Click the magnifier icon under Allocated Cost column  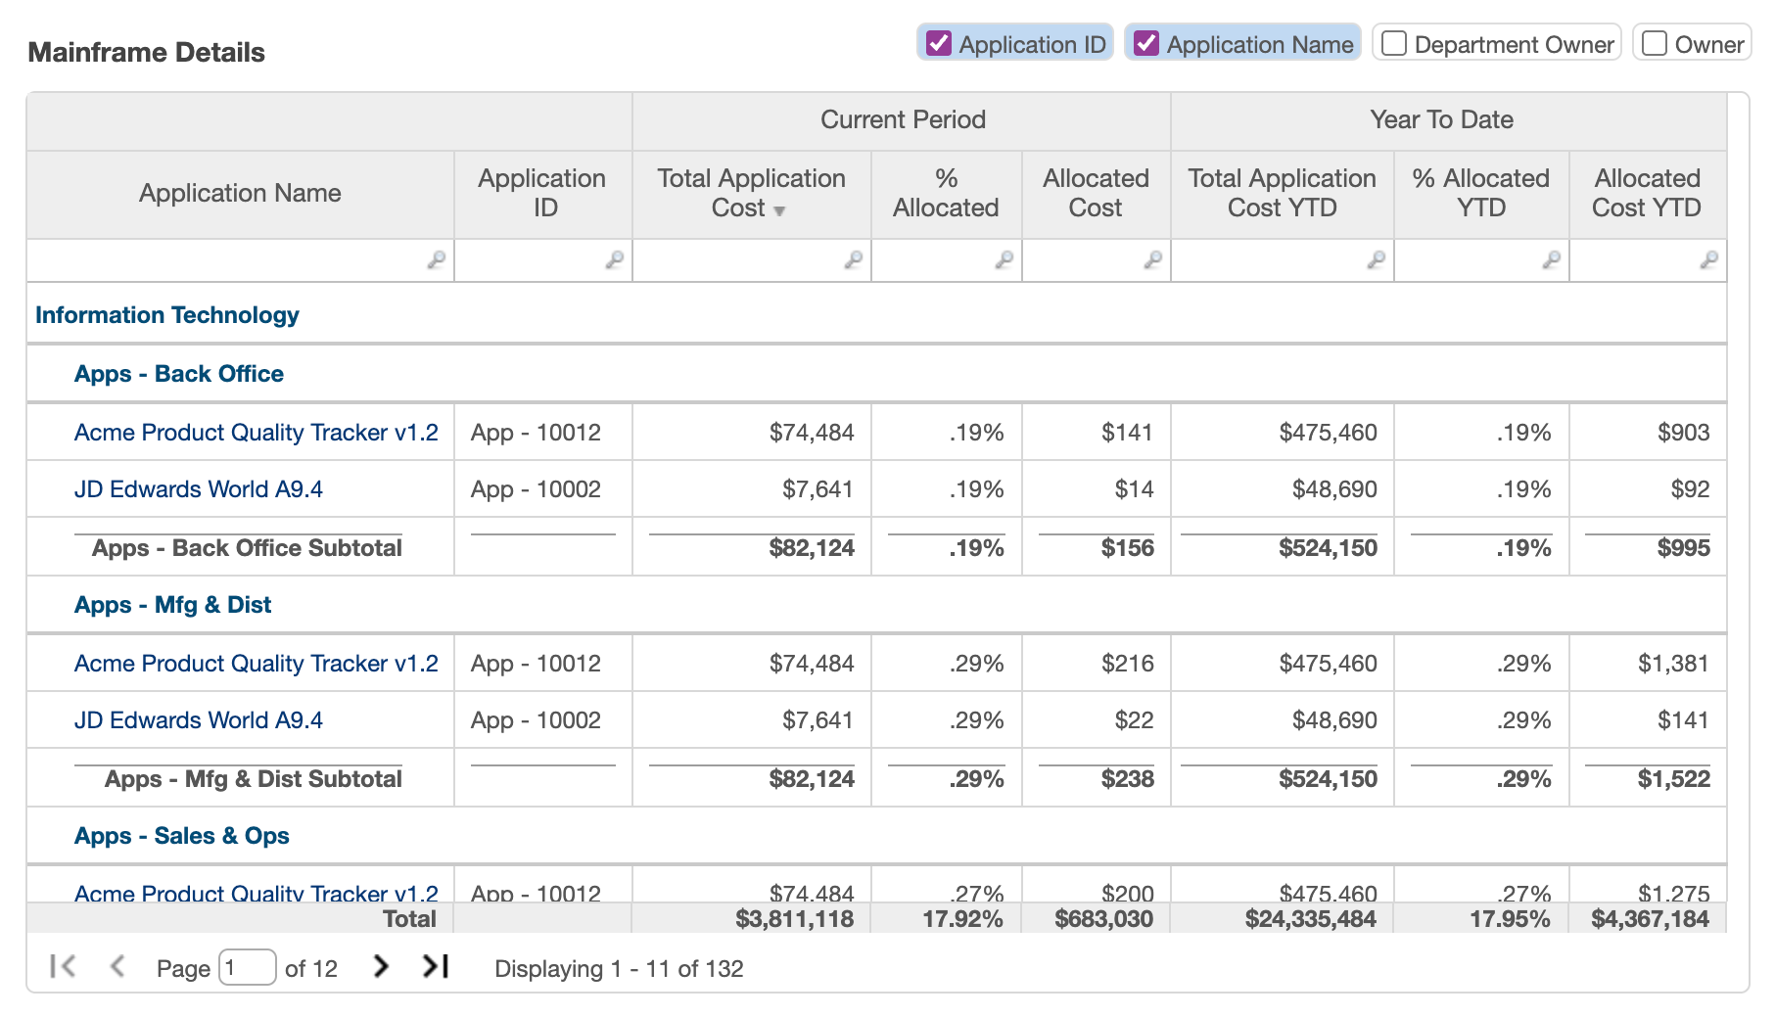coord(1152,259)
